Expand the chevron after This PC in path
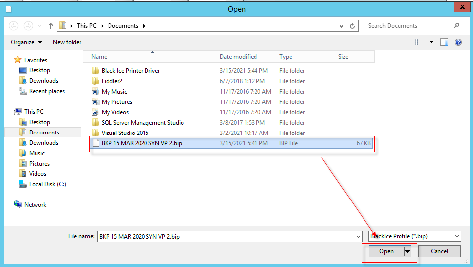 coord(102,26)
